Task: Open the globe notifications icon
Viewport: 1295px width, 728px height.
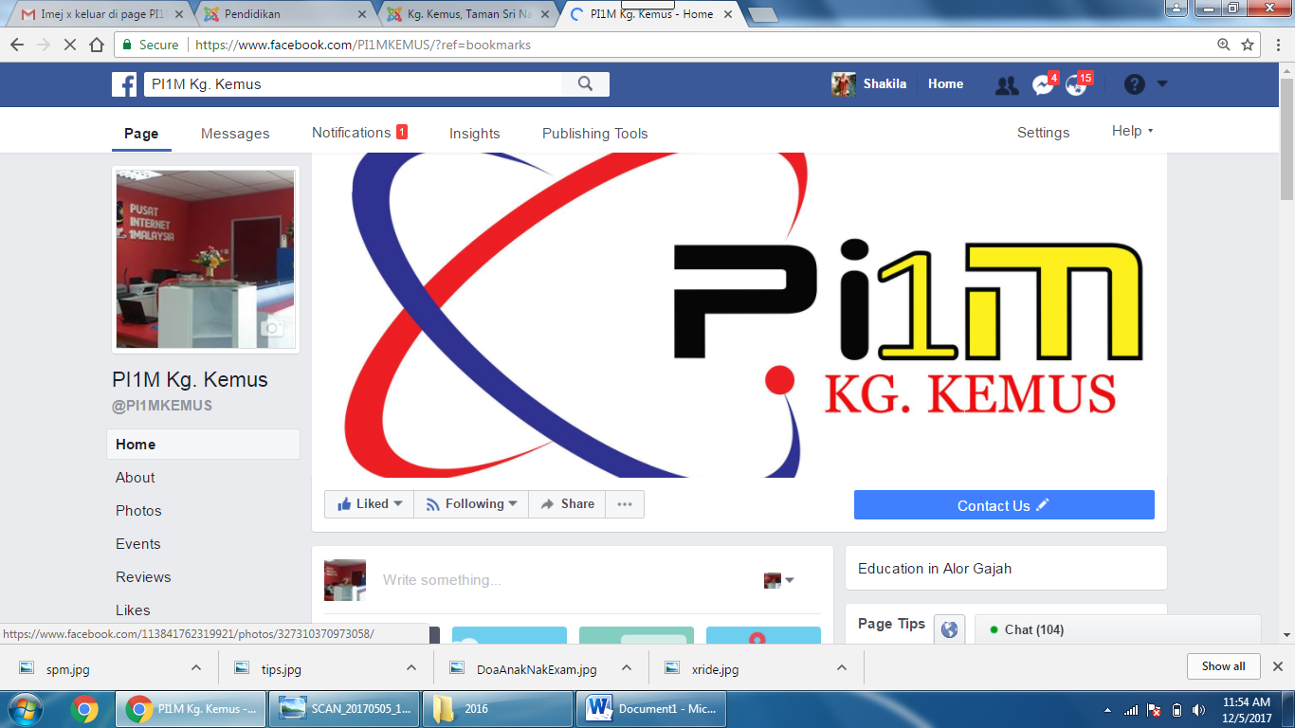Action: click(x=1076, y=85)
